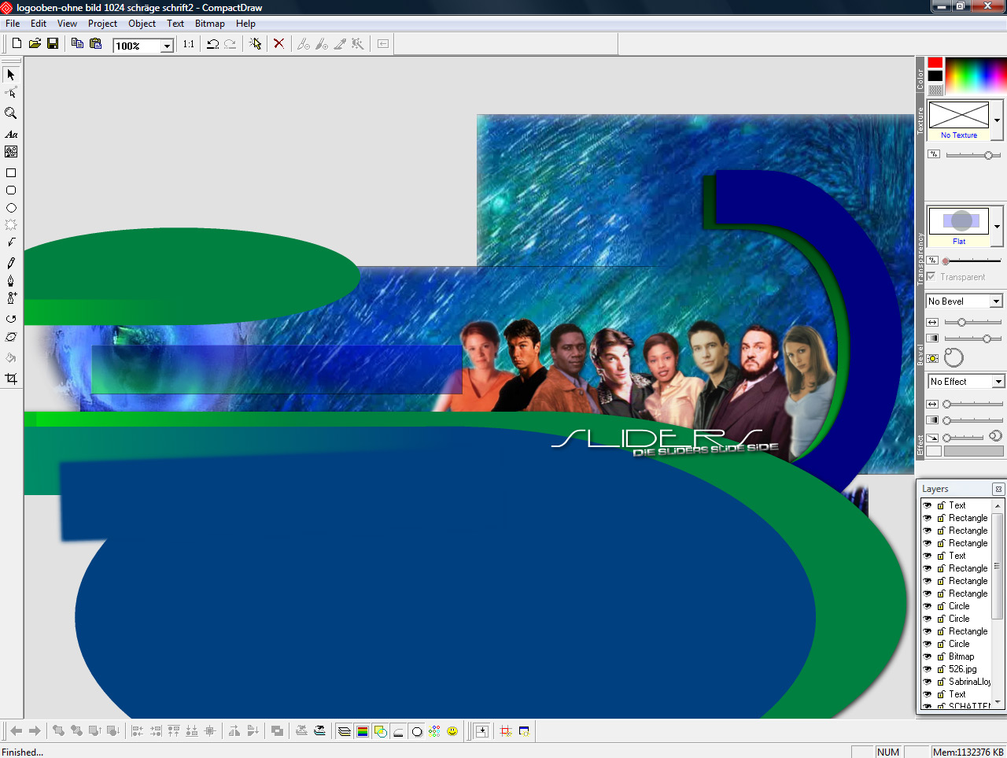Copy the selection using toolbar icon
The height and width of the screenshot is (758, 1007).
[x=77, y=43]
